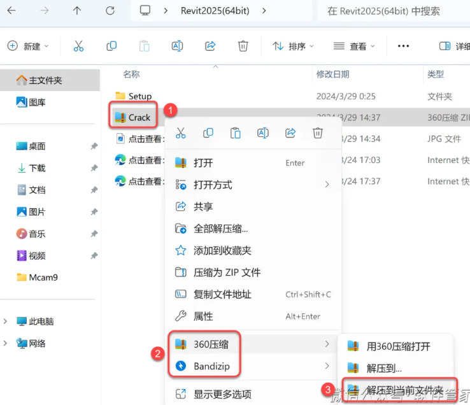Unpin 桌面 using its pin icon

pyautogui.click(x=94, y=146)
